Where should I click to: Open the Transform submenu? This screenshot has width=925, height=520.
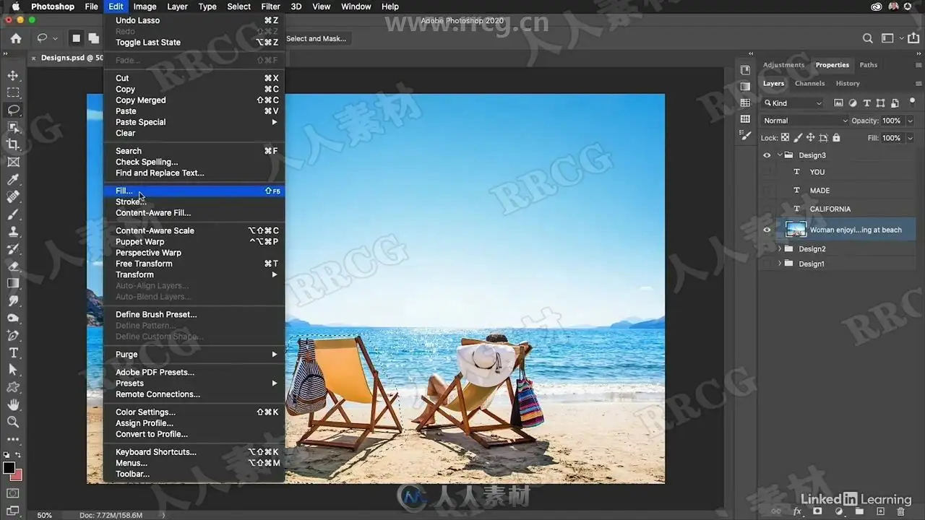(194, 274)
